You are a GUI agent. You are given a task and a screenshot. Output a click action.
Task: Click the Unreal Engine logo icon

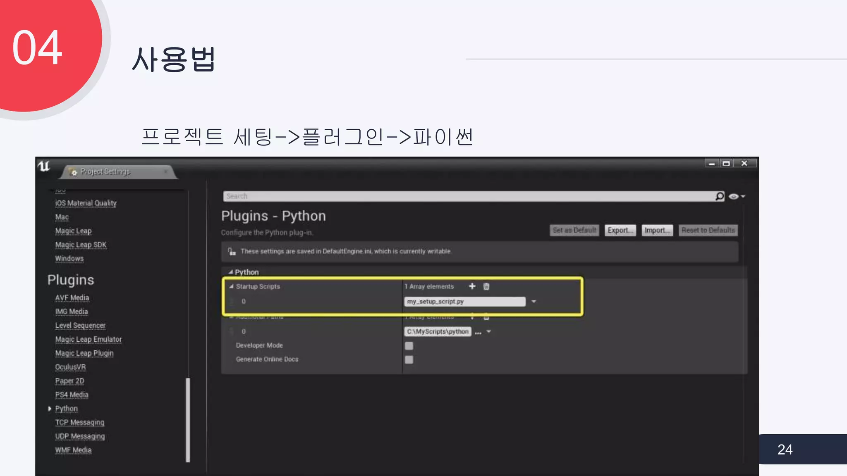click(x=44, y=166)
